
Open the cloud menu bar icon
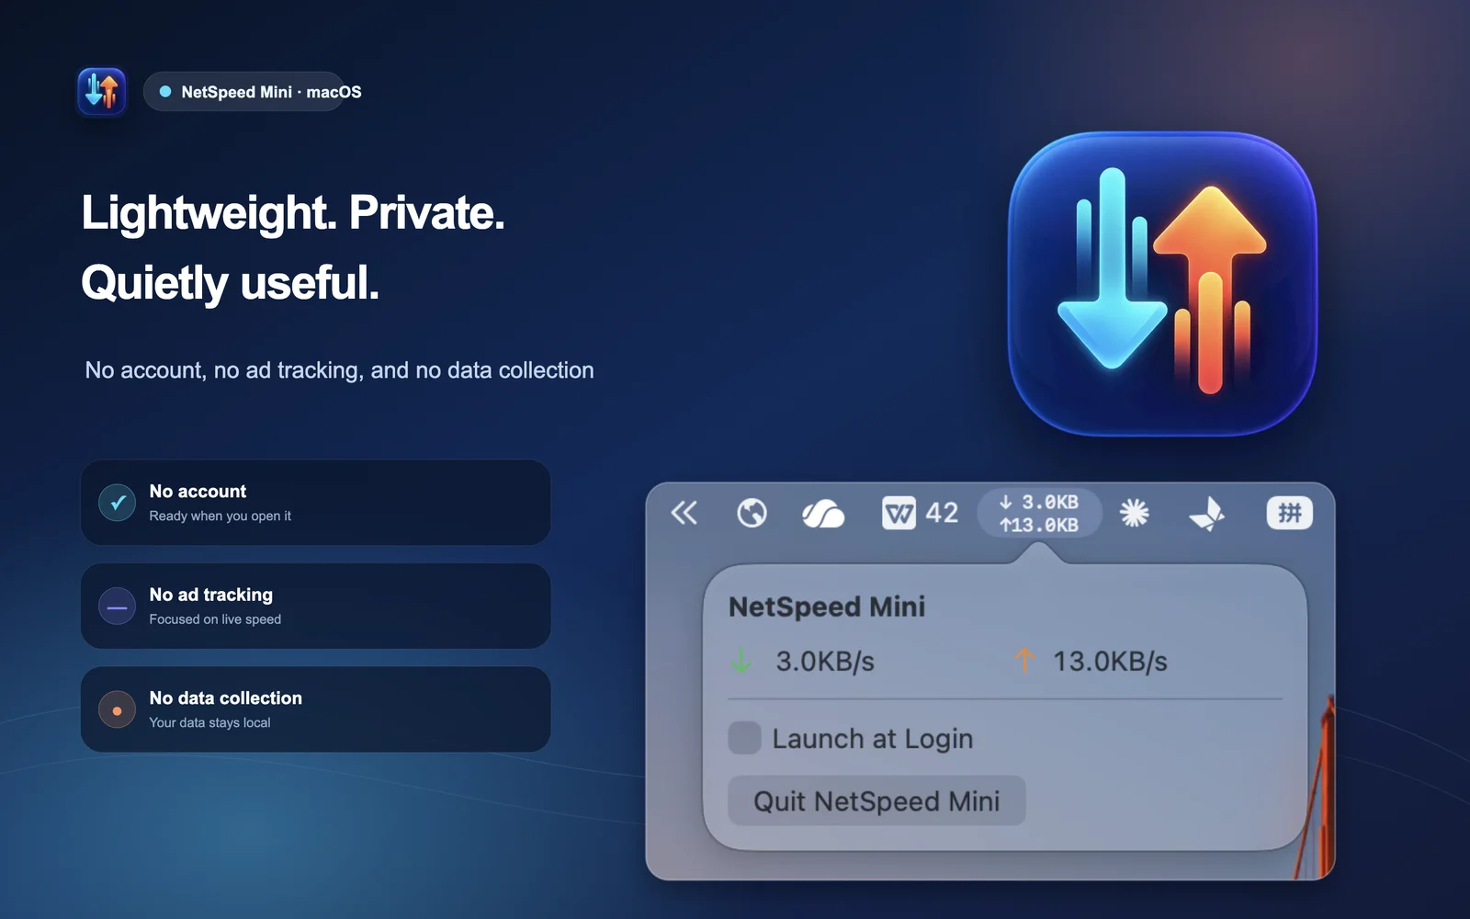pyautogui.click(x=823, y=514)
